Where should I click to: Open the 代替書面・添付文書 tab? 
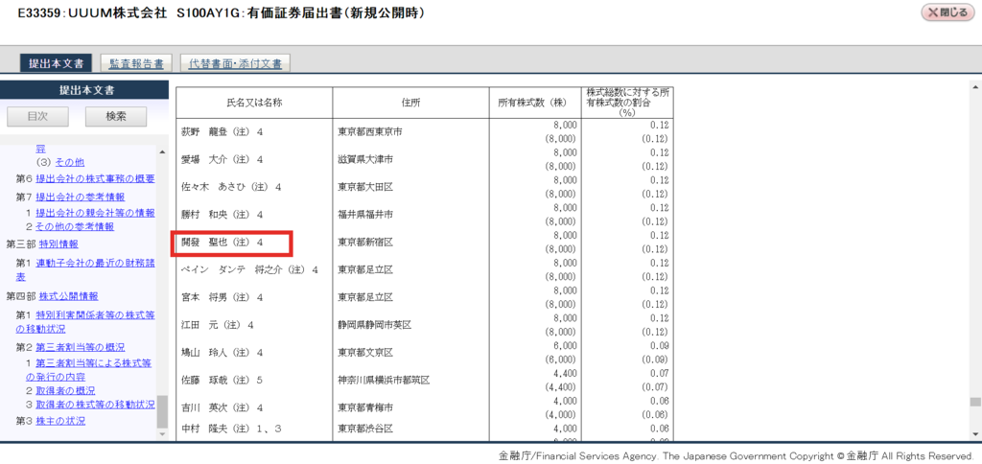tap(236, 64)
